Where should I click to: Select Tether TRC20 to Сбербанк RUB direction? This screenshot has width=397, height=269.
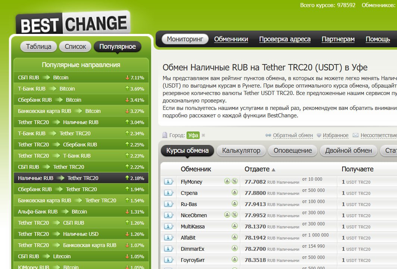[x=81, y=145]
